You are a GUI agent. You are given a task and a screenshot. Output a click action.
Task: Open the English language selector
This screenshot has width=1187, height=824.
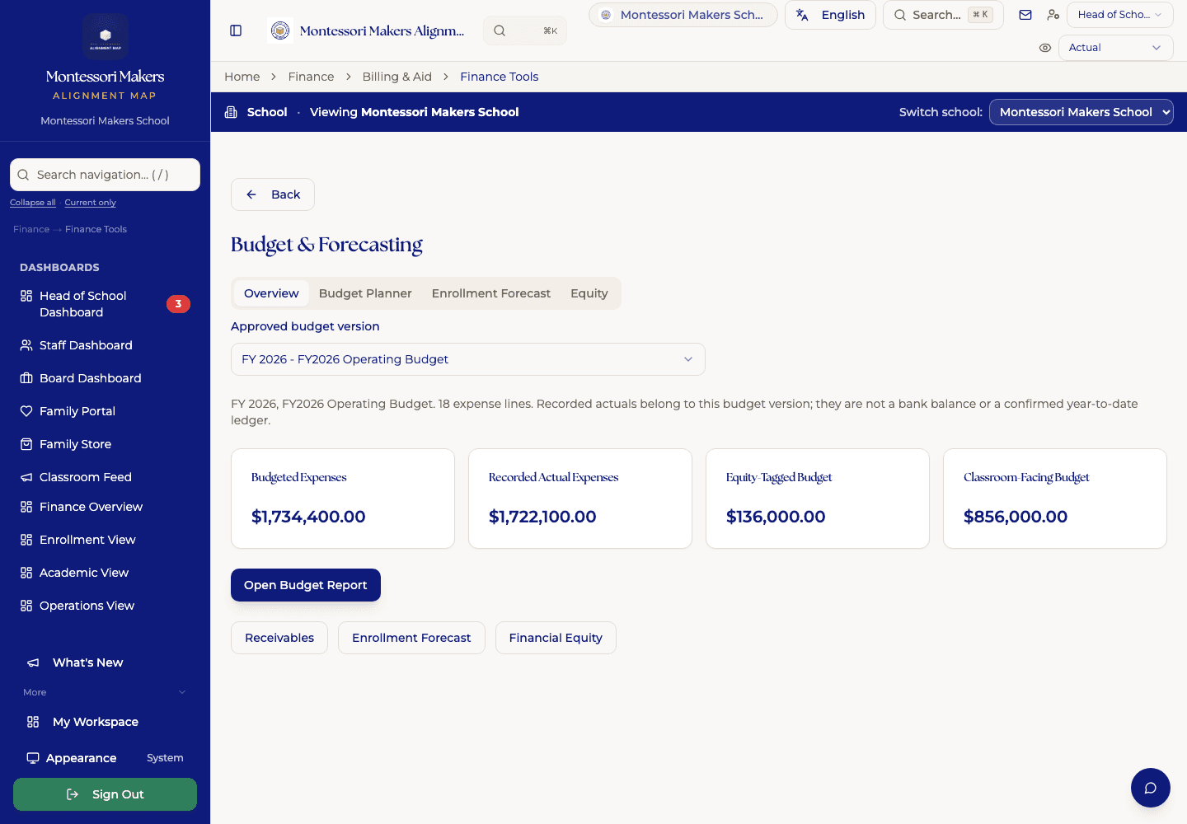(x=830, y=15)
